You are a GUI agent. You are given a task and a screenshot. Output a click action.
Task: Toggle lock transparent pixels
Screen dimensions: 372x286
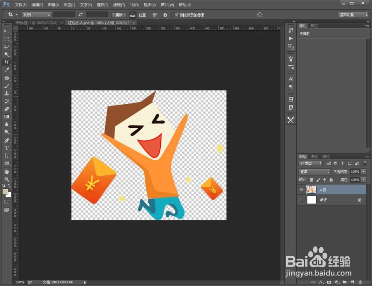click(311, 180)
